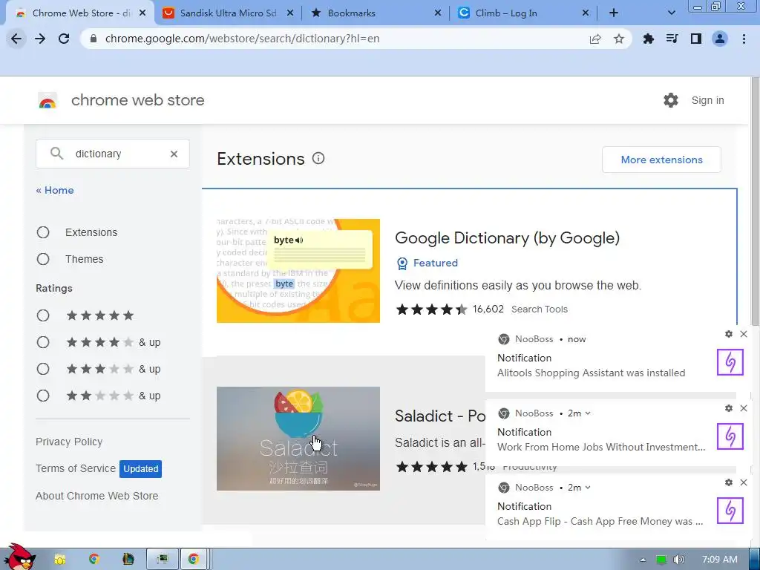The width and height of the screenshot is (760, 570).
Task: Click the volume speaker icon in tray
Action: [679, 560]
